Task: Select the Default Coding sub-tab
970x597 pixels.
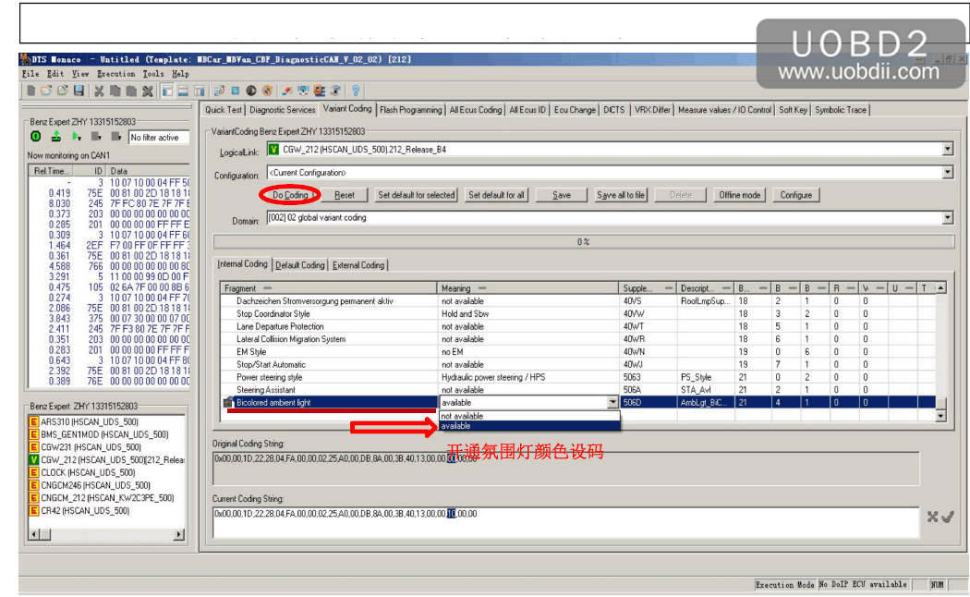Action: [x=299, y=265]
